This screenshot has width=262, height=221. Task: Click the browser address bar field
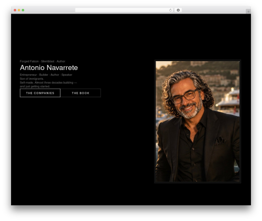click(124, 10)
